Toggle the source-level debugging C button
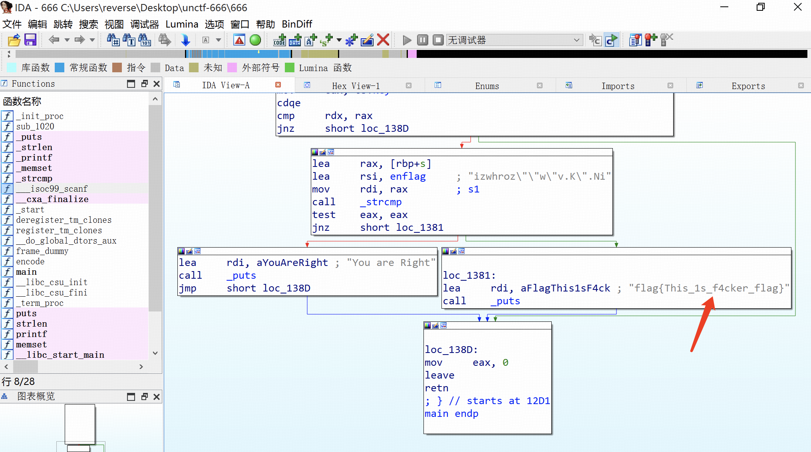 [x=611, y=40]
